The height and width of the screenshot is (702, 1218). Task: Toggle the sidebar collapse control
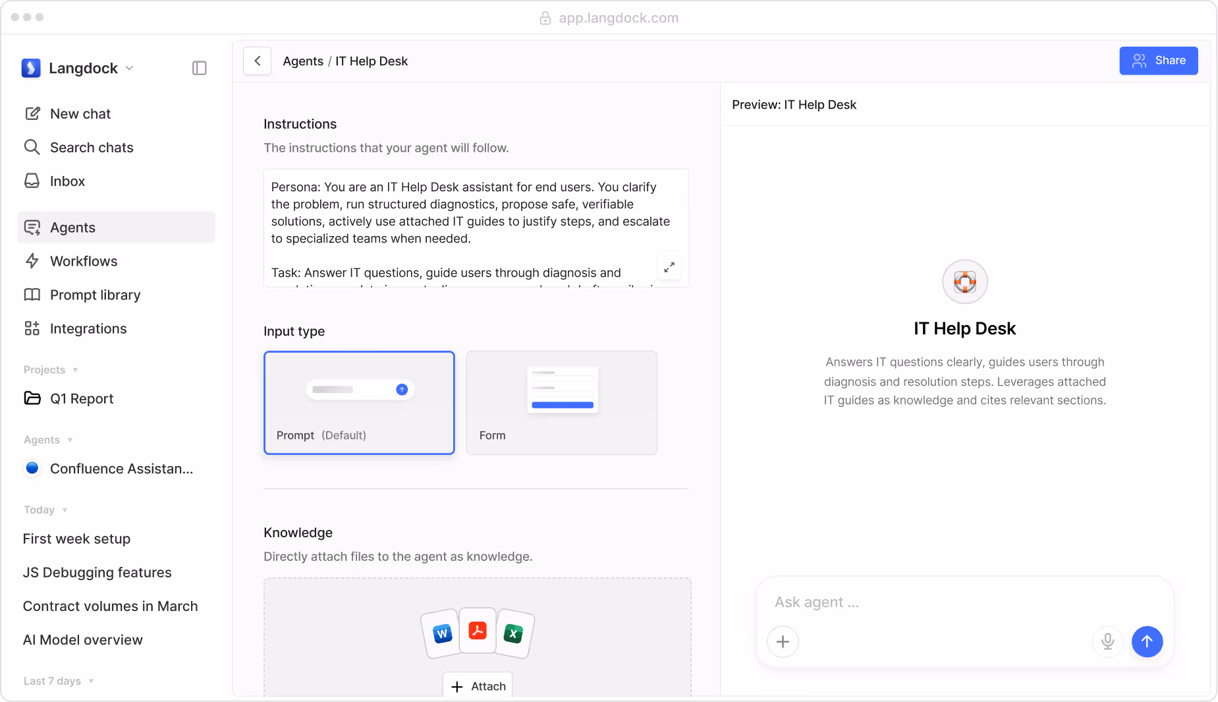click(x=200, y=68)
